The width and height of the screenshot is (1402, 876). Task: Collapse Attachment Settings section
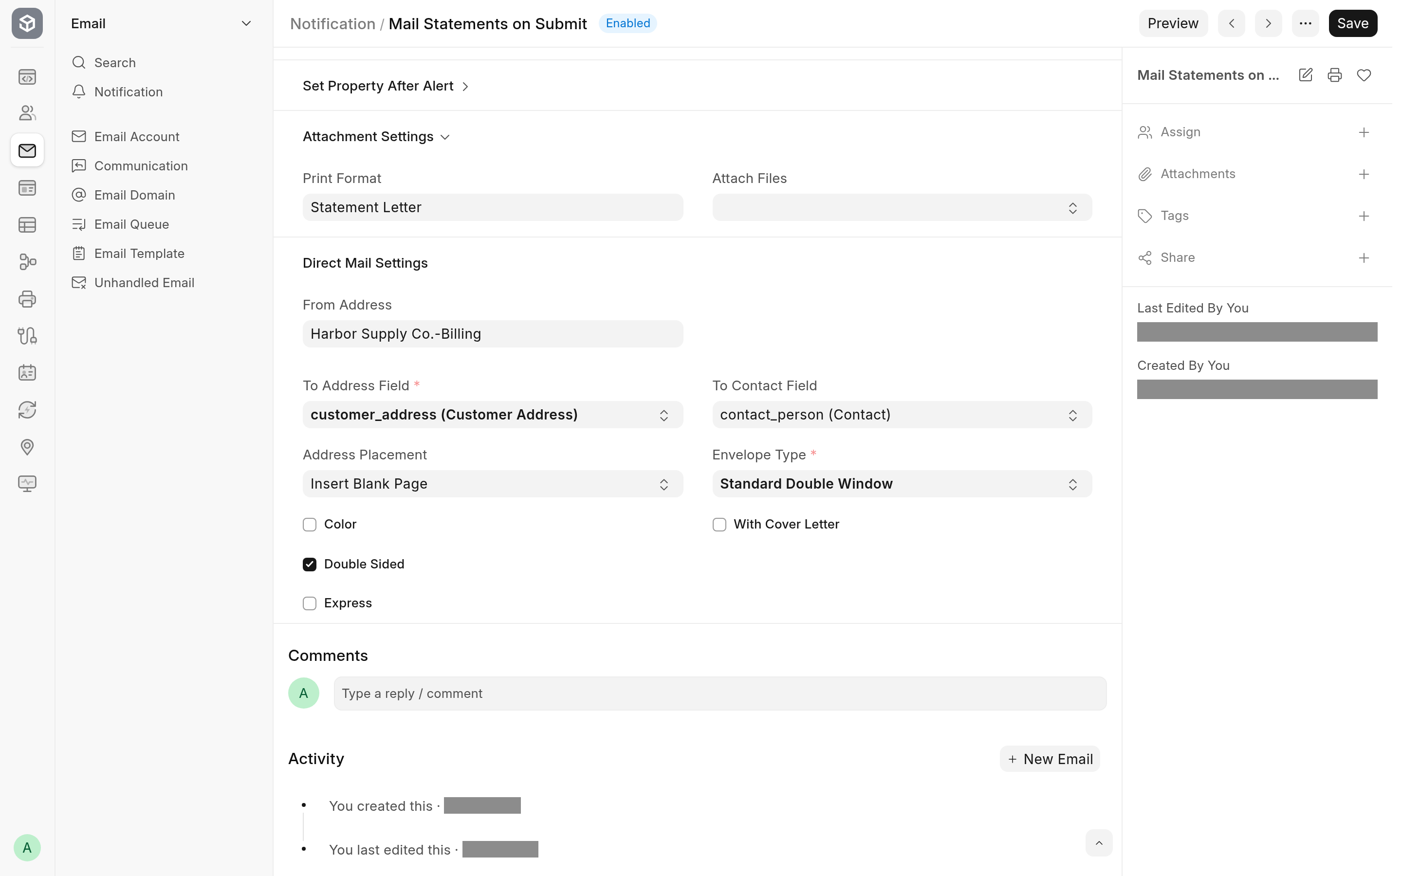(x=376, y=137)
